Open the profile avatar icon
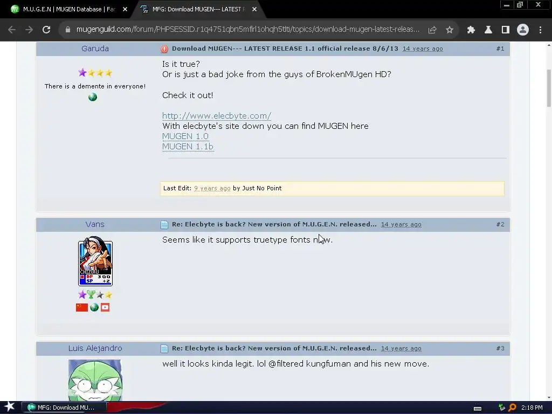This screenshot has height=414, width=552. [523, 30]
